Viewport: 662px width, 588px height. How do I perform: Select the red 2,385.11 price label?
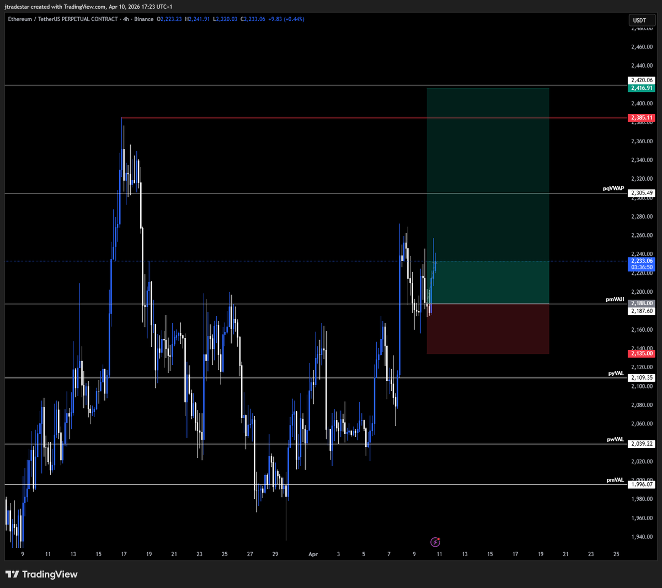pyautogui.click(x=642, y=118)
